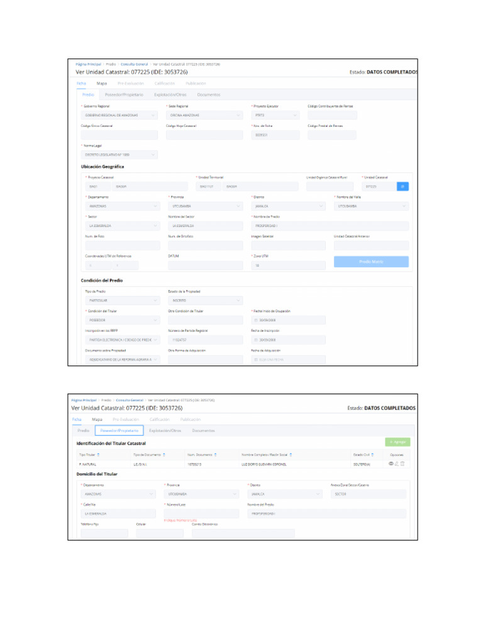Open Provincia dropdown under Ubicación Geográfica
483x644 pixels.
[206, 206]
